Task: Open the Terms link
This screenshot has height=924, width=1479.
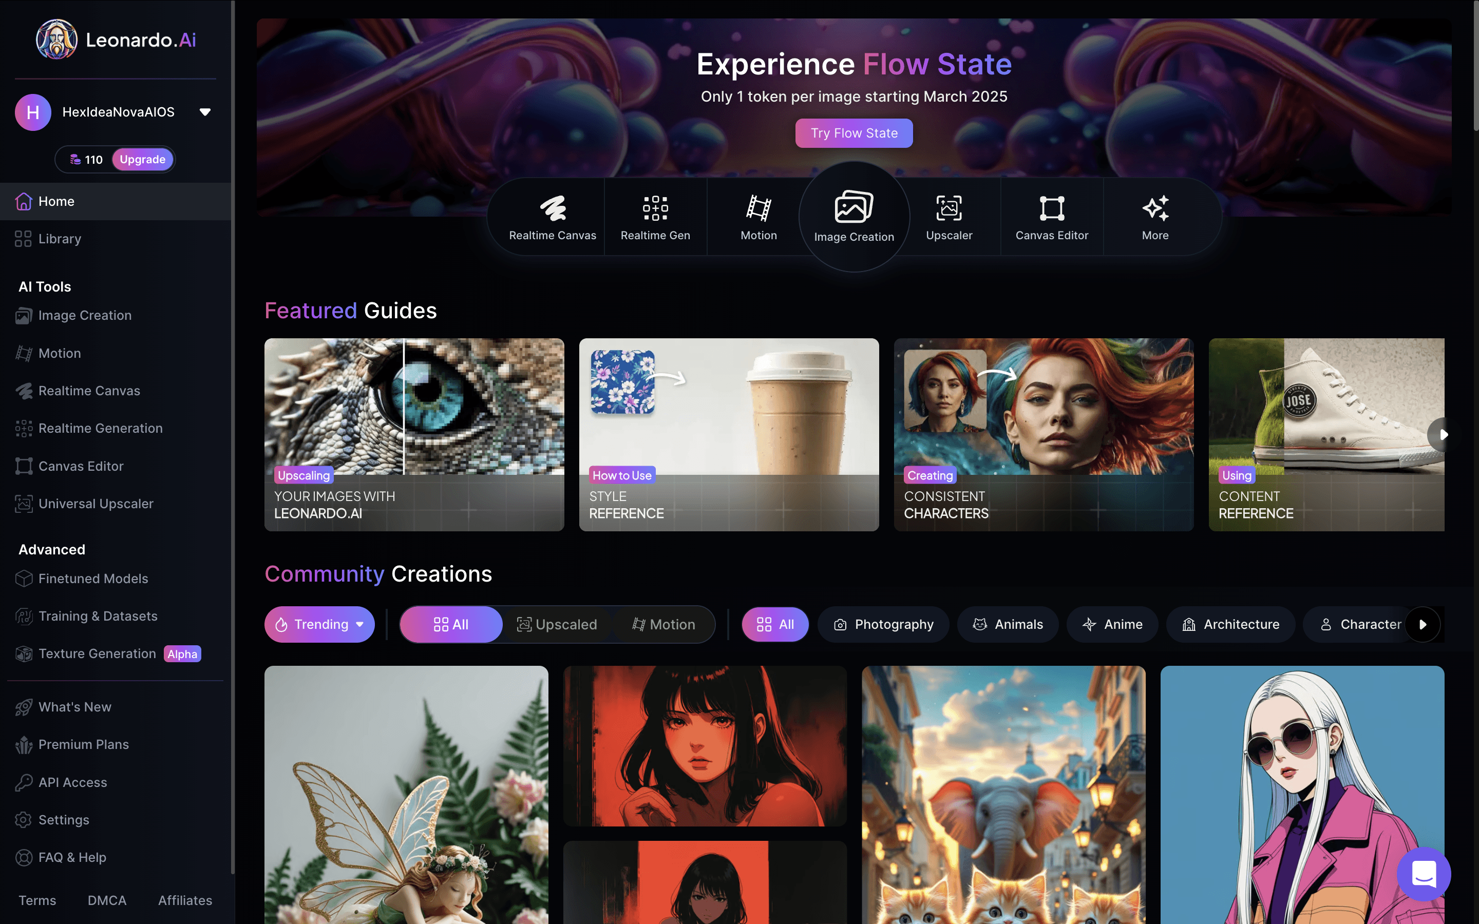Action: point(37,900)
